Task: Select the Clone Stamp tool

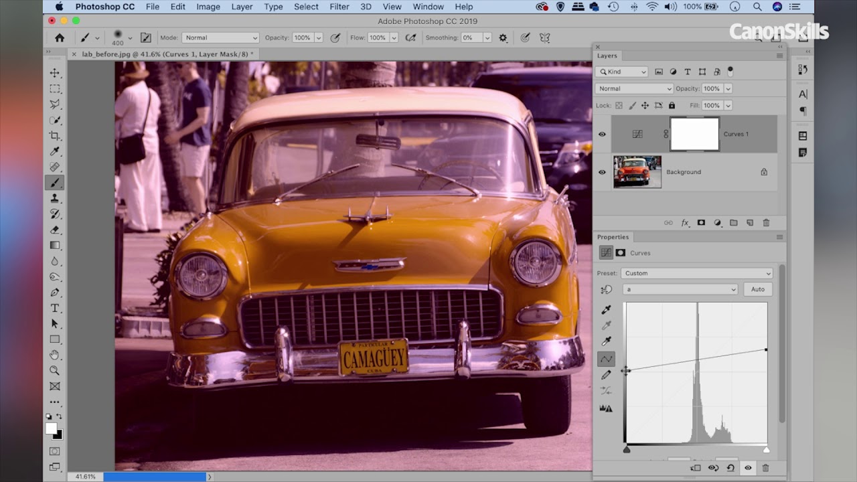Action: pos(55,199)
